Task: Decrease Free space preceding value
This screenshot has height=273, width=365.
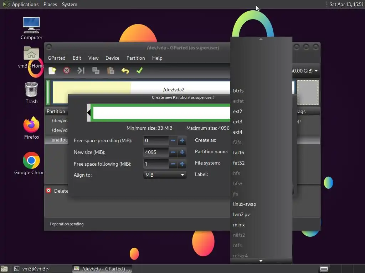Action: 173,140
